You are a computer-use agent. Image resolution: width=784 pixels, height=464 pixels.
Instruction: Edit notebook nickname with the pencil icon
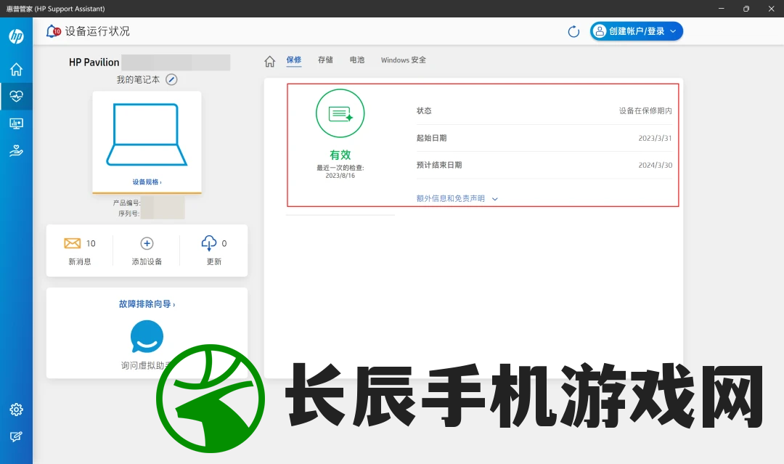[x=171, y=79]
